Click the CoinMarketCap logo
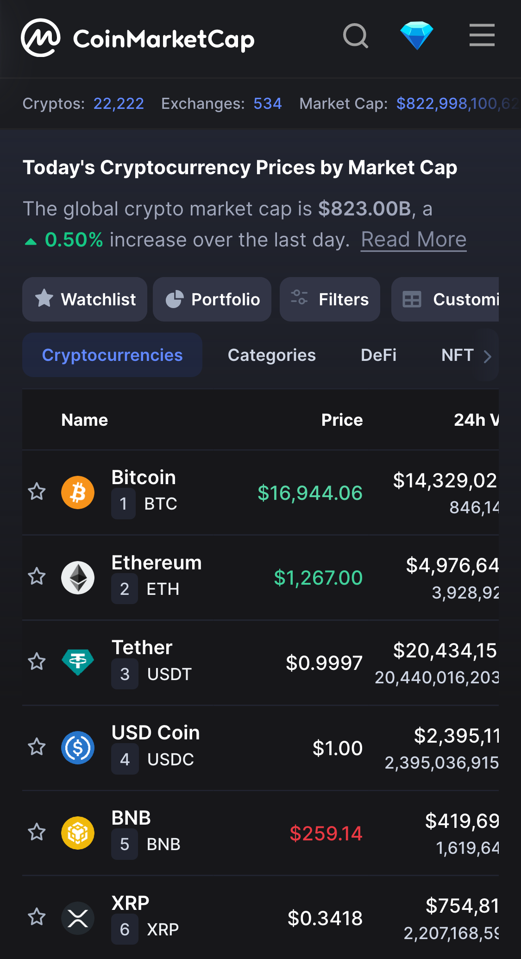The height and width of the screenshot is (959, 521). [138, 38]
